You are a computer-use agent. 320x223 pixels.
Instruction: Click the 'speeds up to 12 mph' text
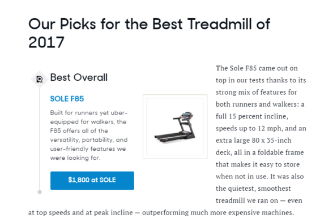coord(249,128)
